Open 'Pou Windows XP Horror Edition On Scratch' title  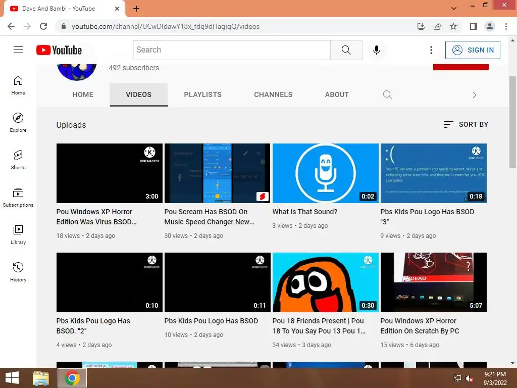(420, 326)
